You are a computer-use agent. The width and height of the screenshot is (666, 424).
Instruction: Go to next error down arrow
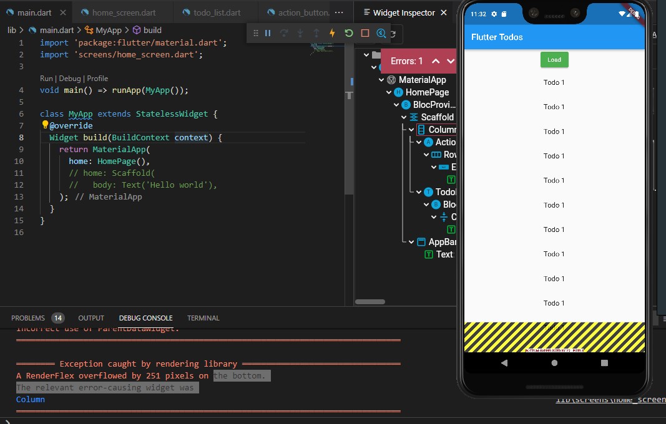tap(451, 61)
